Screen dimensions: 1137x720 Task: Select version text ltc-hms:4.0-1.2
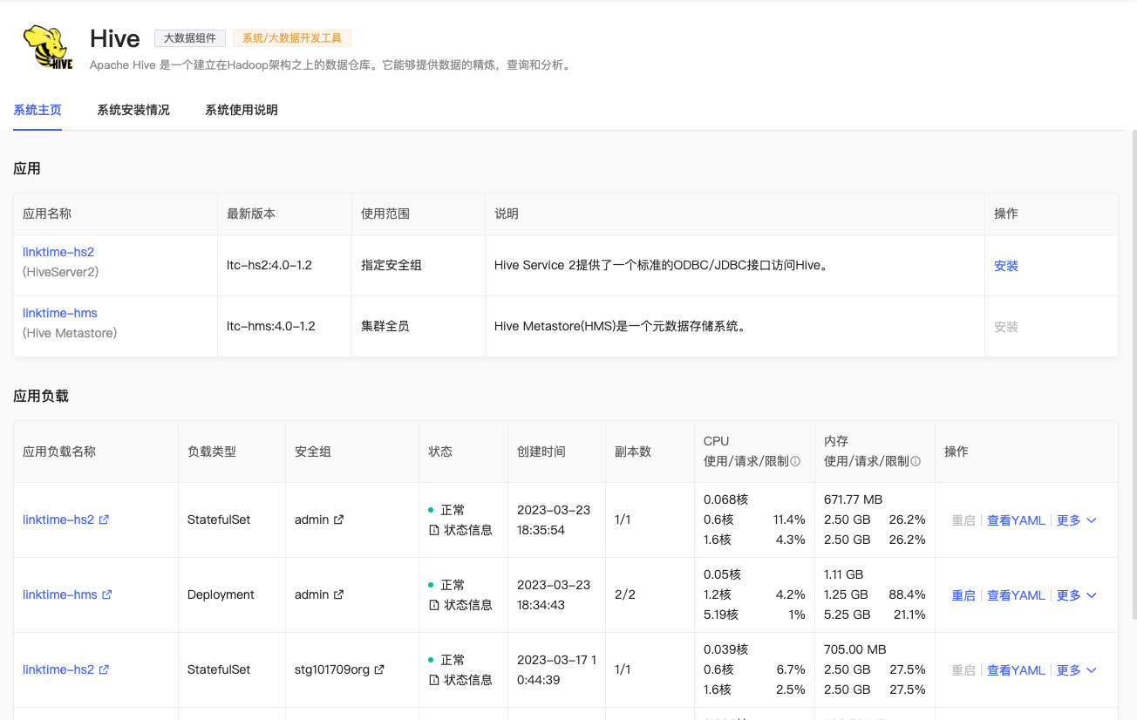(271, 326)
